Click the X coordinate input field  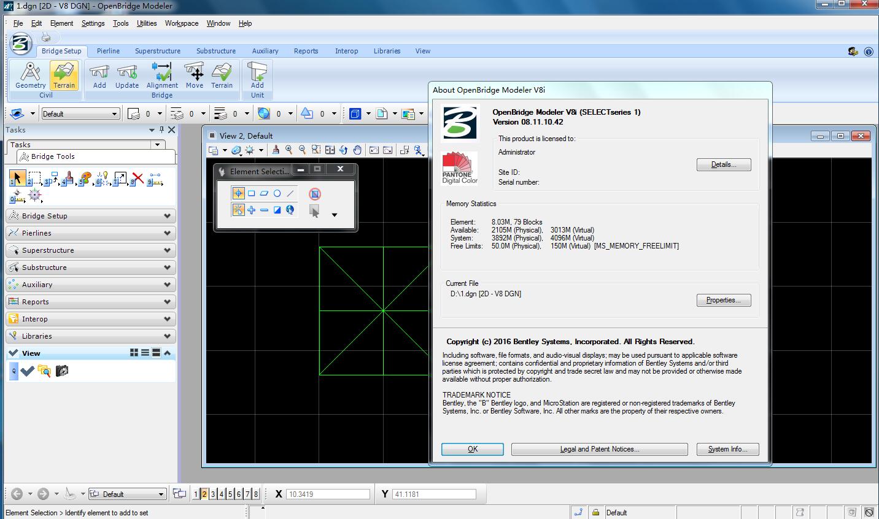tap(328, 494)
